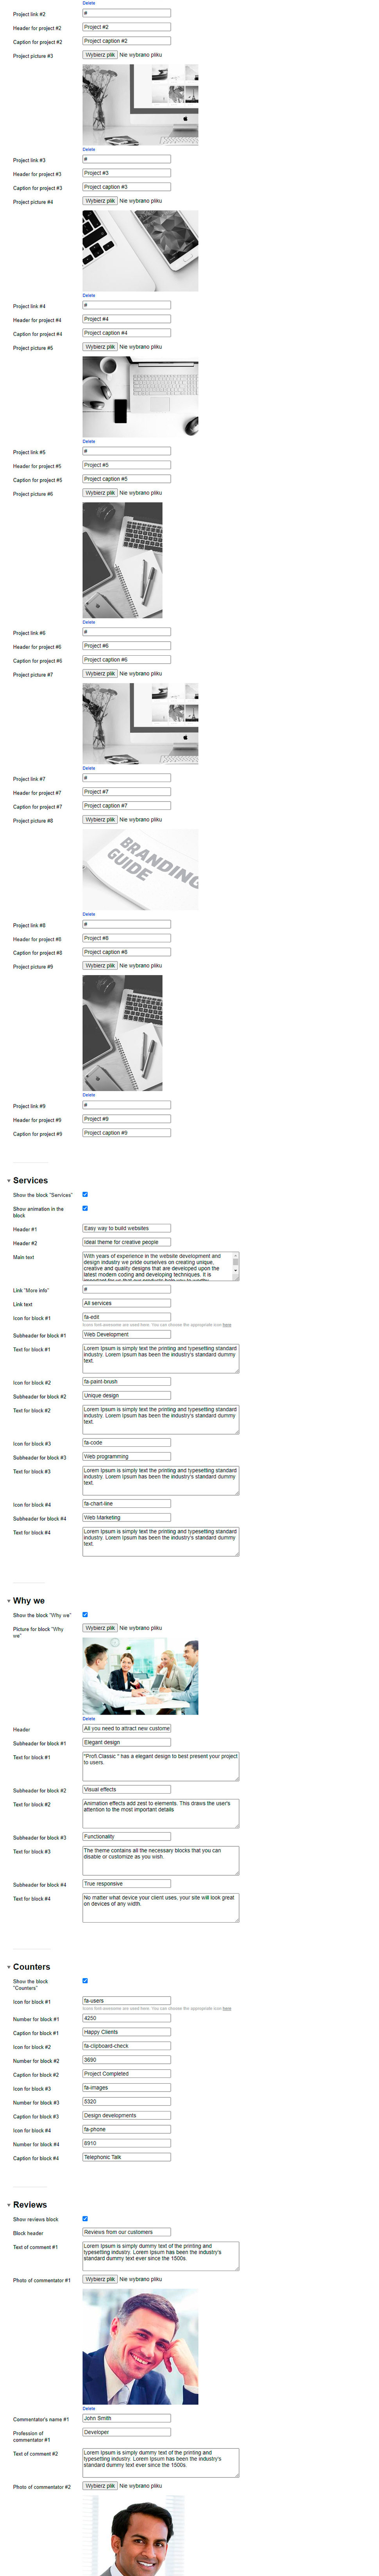Uncheck Show reviews block

[85, 2218]
